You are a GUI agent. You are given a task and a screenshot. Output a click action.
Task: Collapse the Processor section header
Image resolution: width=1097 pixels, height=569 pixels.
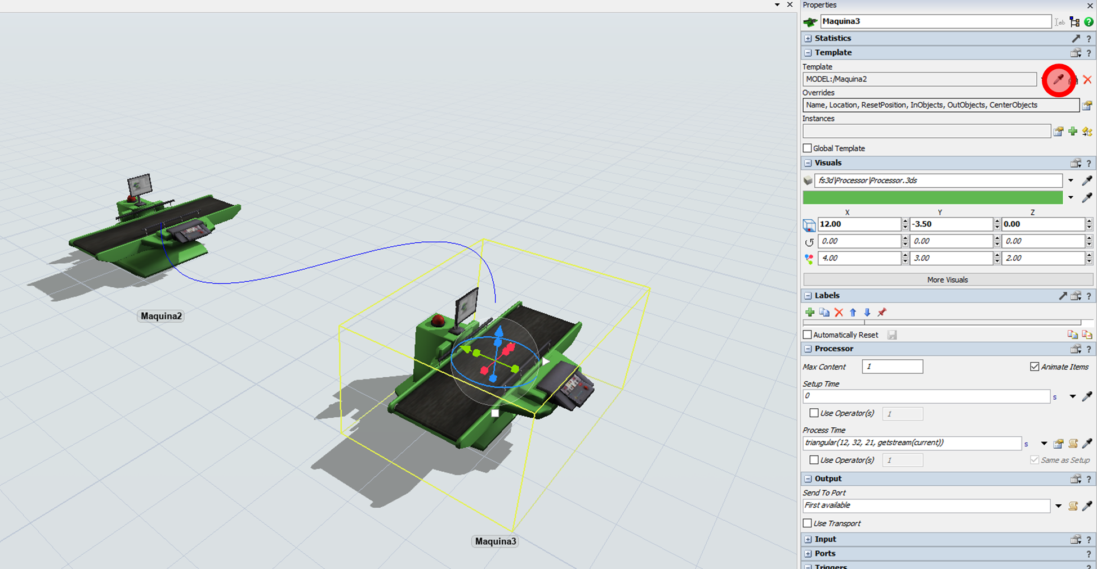808,349
